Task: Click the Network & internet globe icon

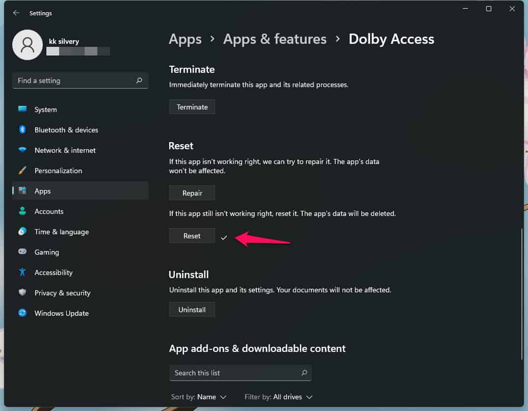Action: click(22, 150)
